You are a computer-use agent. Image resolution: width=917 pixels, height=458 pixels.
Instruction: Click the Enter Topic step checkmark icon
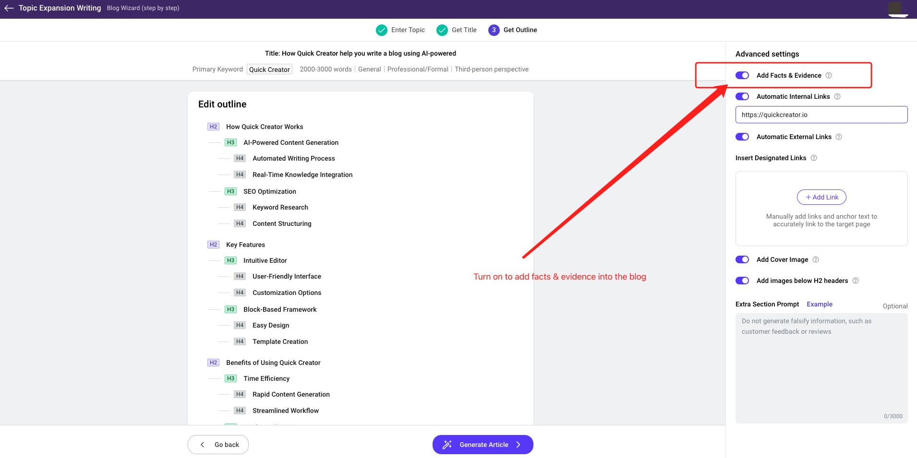(x=382, y=30)
